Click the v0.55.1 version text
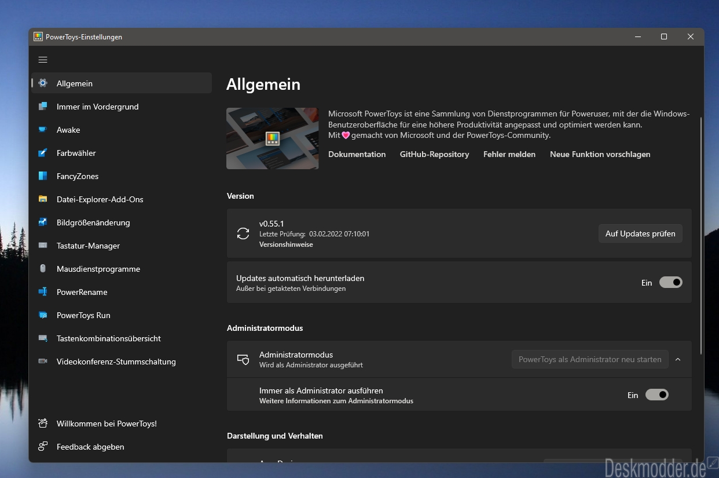Image resolution: width=719 pixels, height=478 pixels. coord(272,224)
